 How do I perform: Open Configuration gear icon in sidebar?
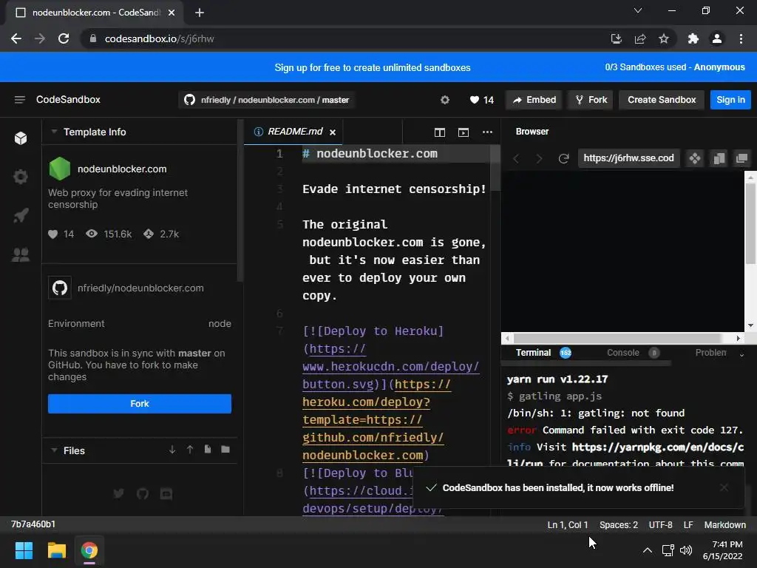coord(21,177)
